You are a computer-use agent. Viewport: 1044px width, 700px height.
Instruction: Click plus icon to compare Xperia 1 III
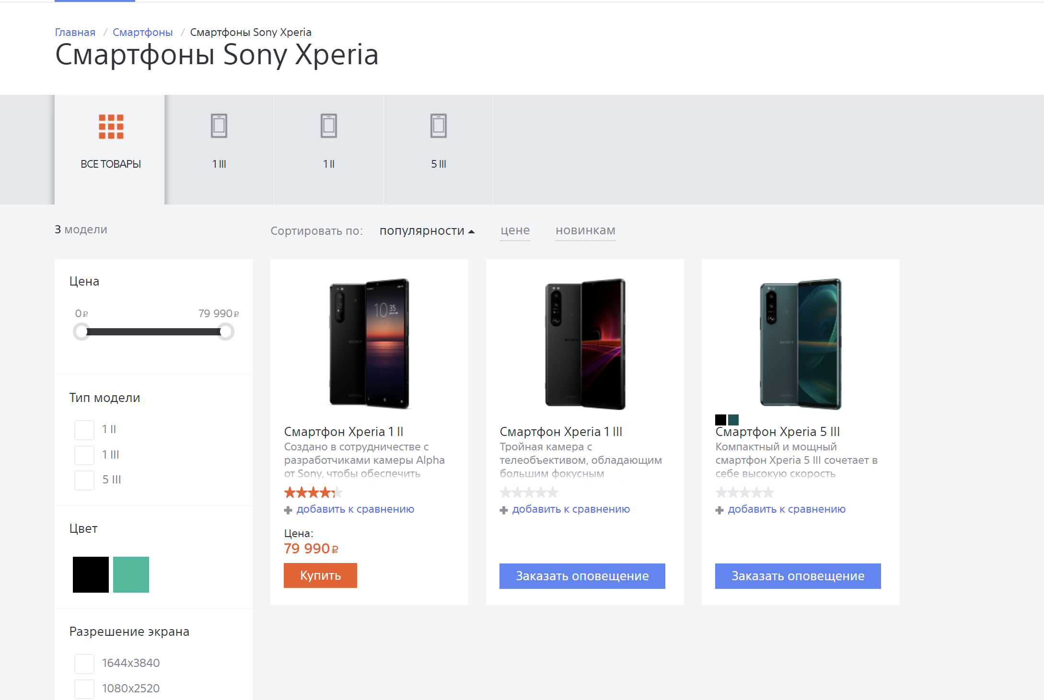(504, 510)
